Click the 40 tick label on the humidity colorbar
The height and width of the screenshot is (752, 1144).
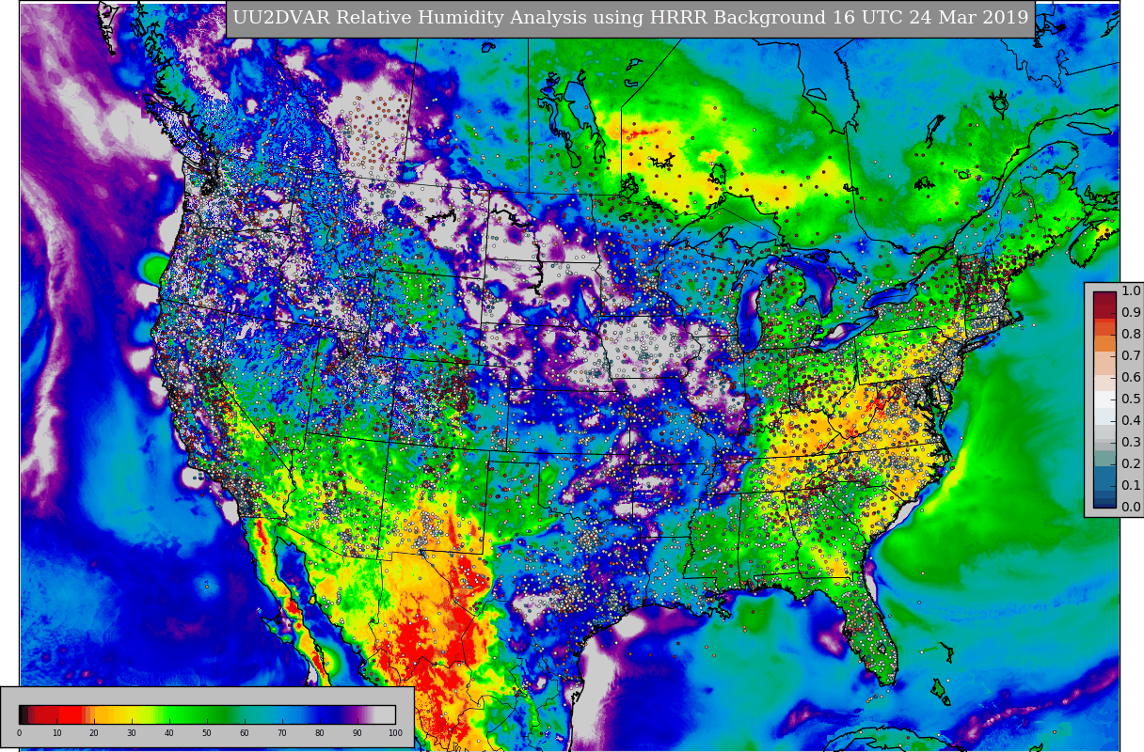coord(169,733)
